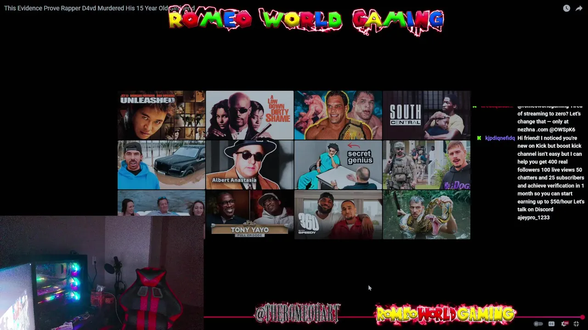Toggle the autoplay switch

pos(538,324)
